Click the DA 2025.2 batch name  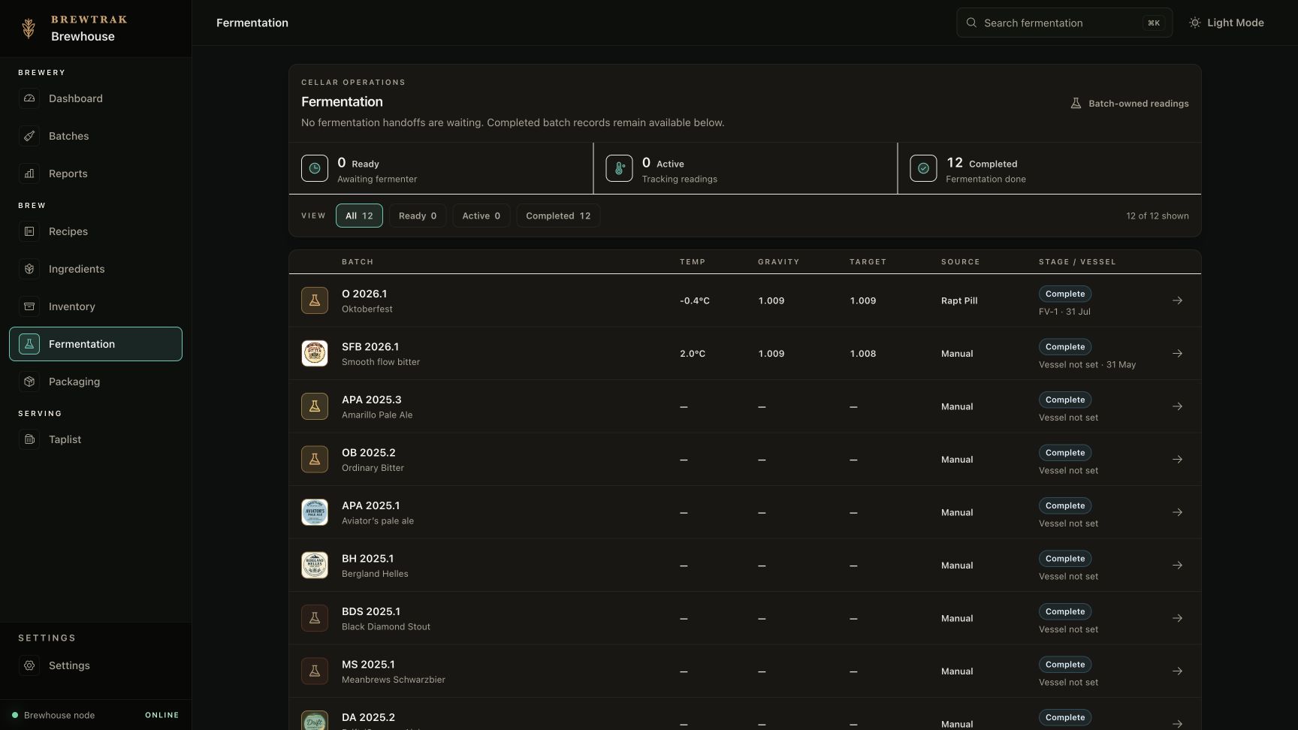(368, 717)
